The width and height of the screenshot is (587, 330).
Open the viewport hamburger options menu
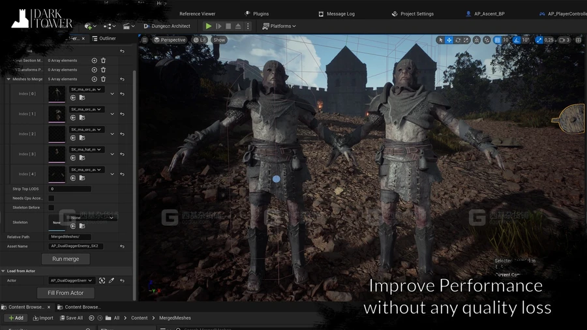(x=145, y=40)
